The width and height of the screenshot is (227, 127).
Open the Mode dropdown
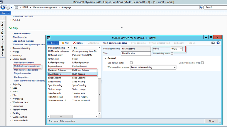(x=176, y=49)
